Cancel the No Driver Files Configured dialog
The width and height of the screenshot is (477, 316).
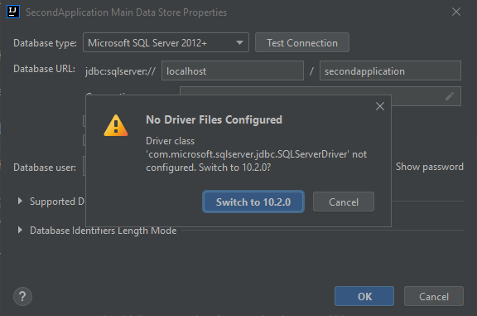pyautogui.click(x=344, y=202)
